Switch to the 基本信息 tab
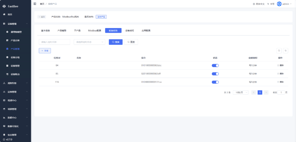Screen dimensions: 296x142 click(45, 31)
